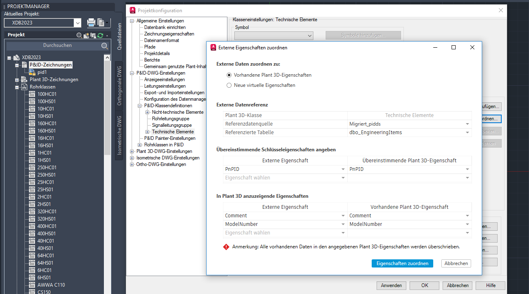Click the 100HC01 pipe spec sheet icon

32,94
